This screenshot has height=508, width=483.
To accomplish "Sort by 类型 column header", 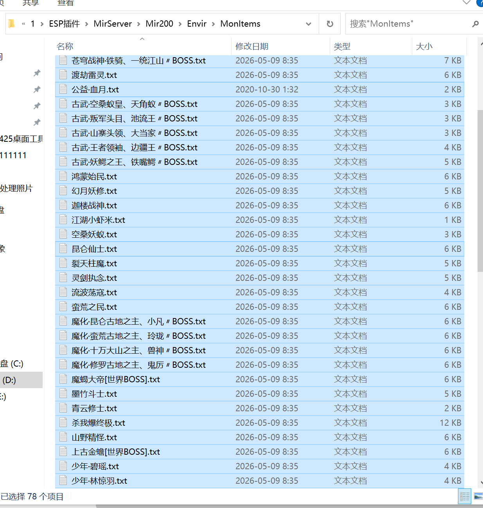I will click(x=342, y=46).
